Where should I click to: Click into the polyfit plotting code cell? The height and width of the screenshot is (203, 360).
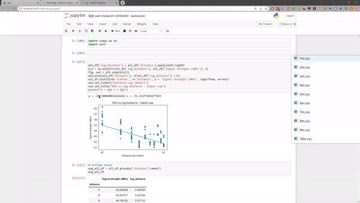(x=189, y=76)
